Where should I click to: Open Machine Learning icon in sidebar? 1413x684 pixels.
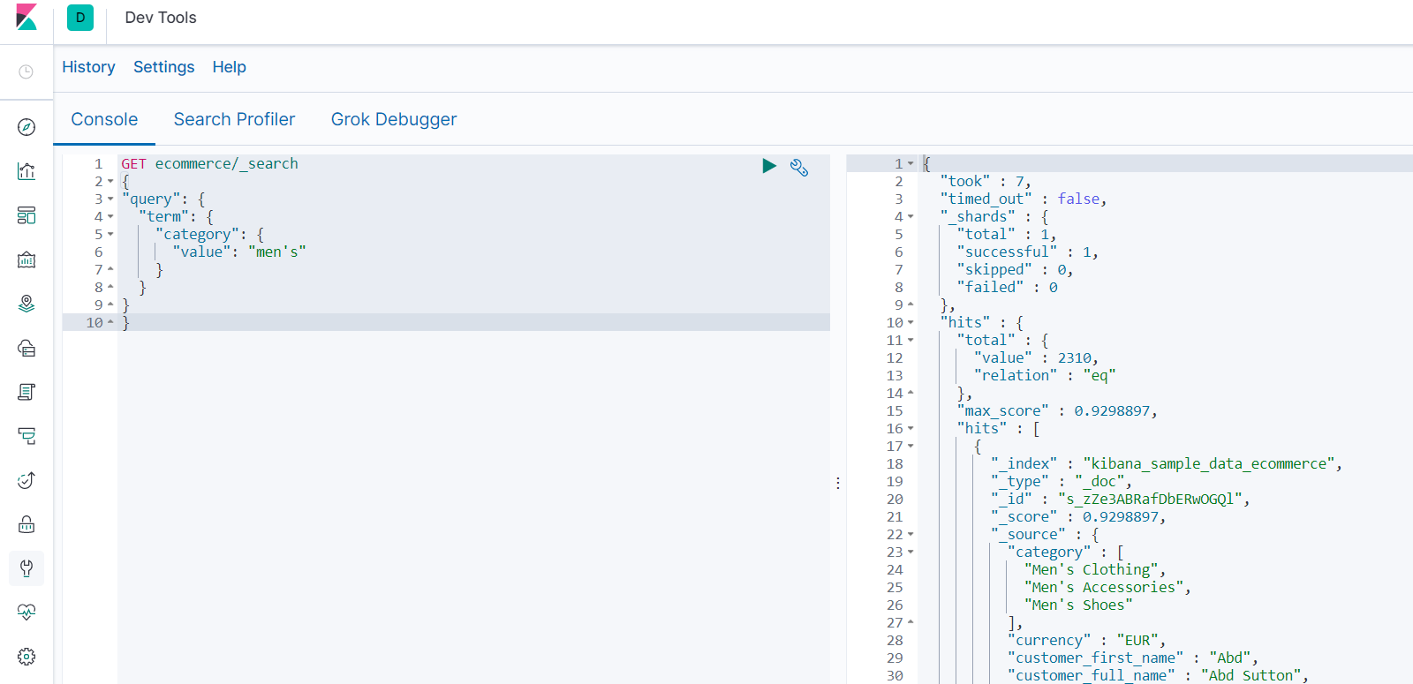pyautogui.click(x=26, y=348)
